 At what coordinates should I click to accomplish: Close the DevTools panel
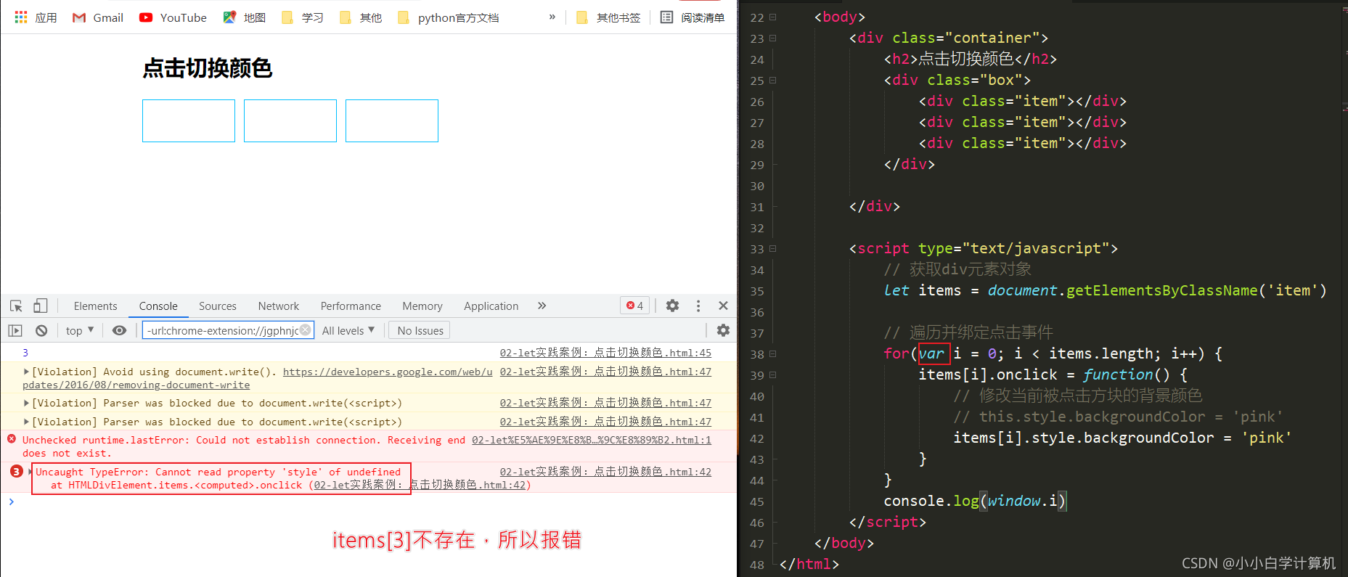pyautogui.click(x=723, y=306)
